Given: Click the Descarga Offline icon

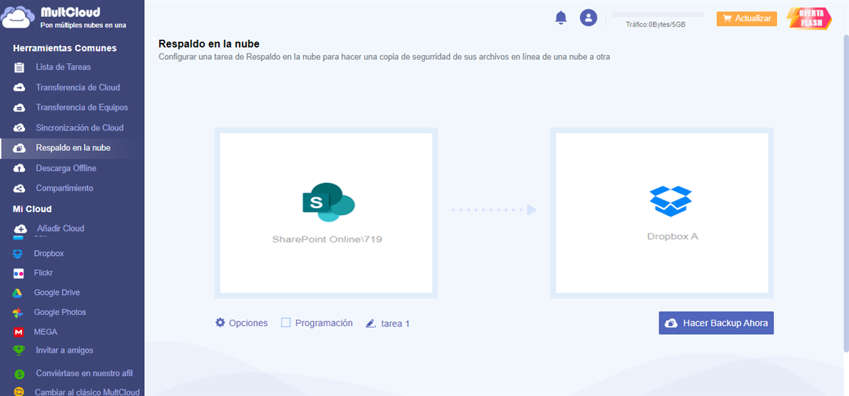Looking at the screenshot, I should [19, 168].
